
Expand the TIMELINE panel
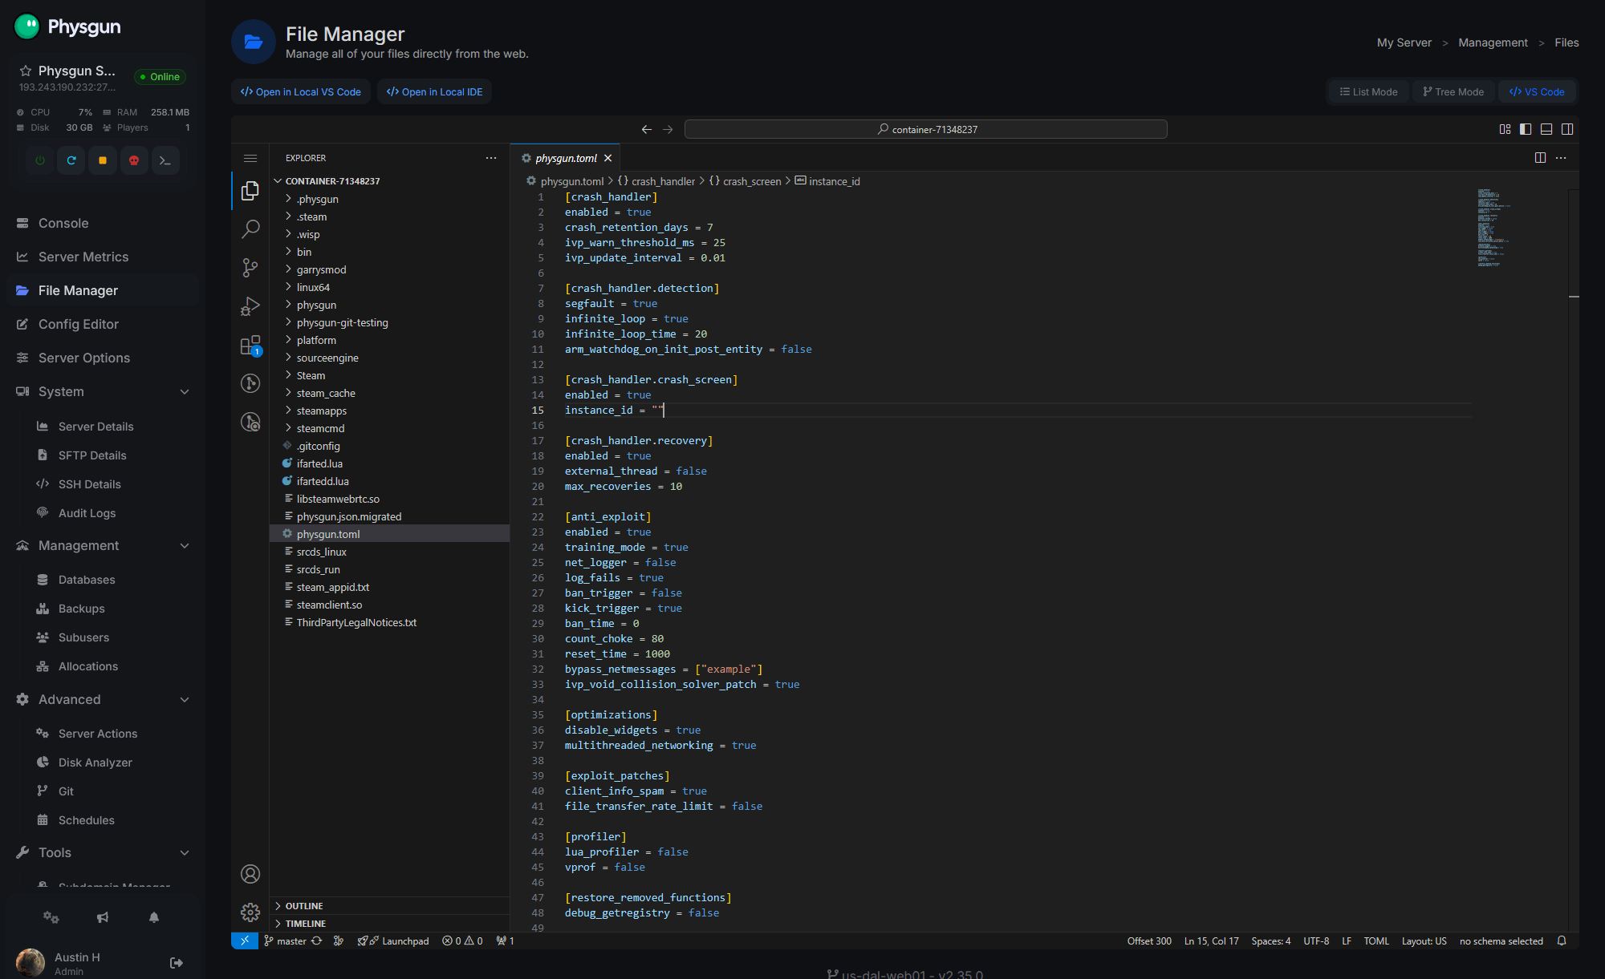pyautogui.click(x=390, y=924)
